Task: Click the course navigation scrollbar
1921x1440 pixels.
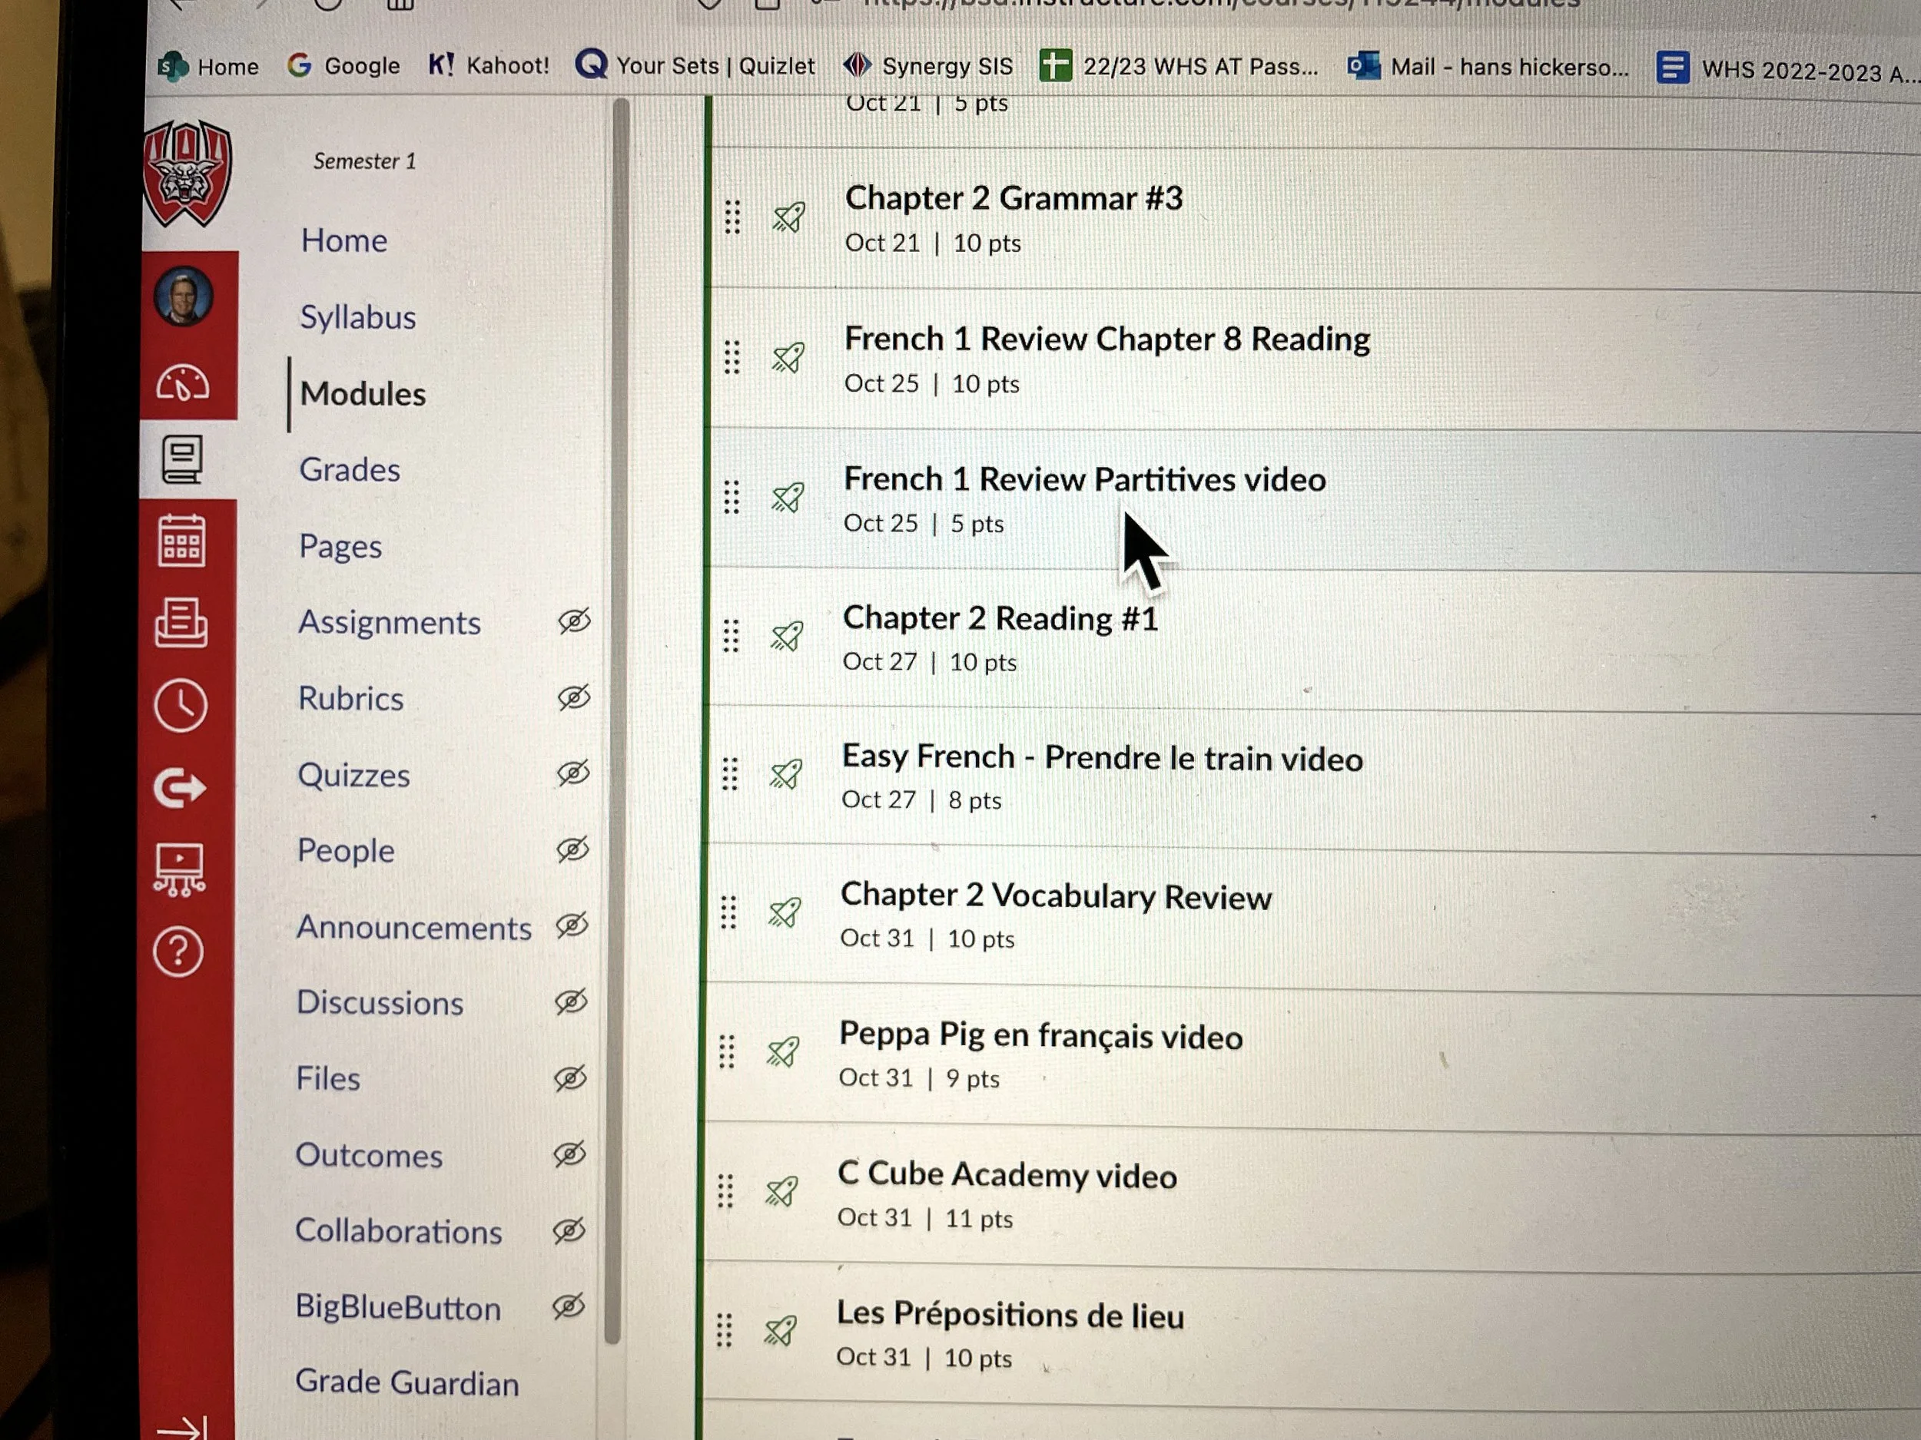Action: pos(616,720)
